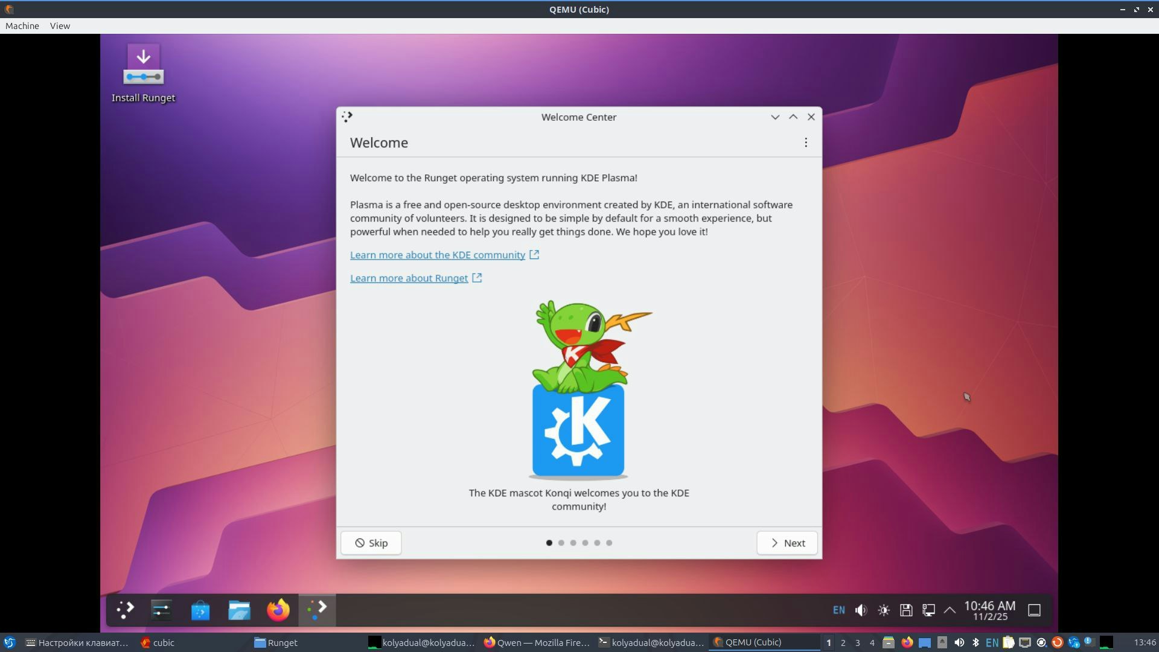
Task: Maximize Welcome Center using the up chevron
Action: tap(793, 117)
